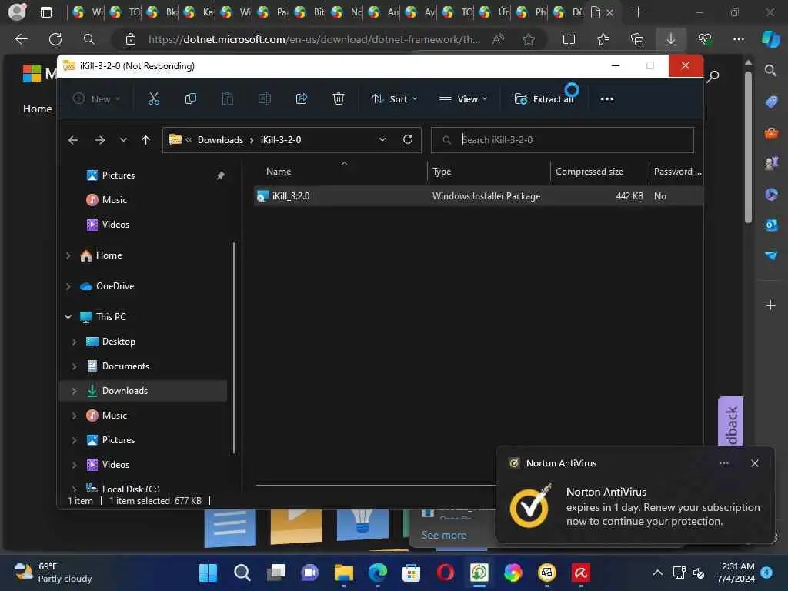Open Edge split screen icon
The height and width of the screenshot is (591, 788).
[569, 39]
